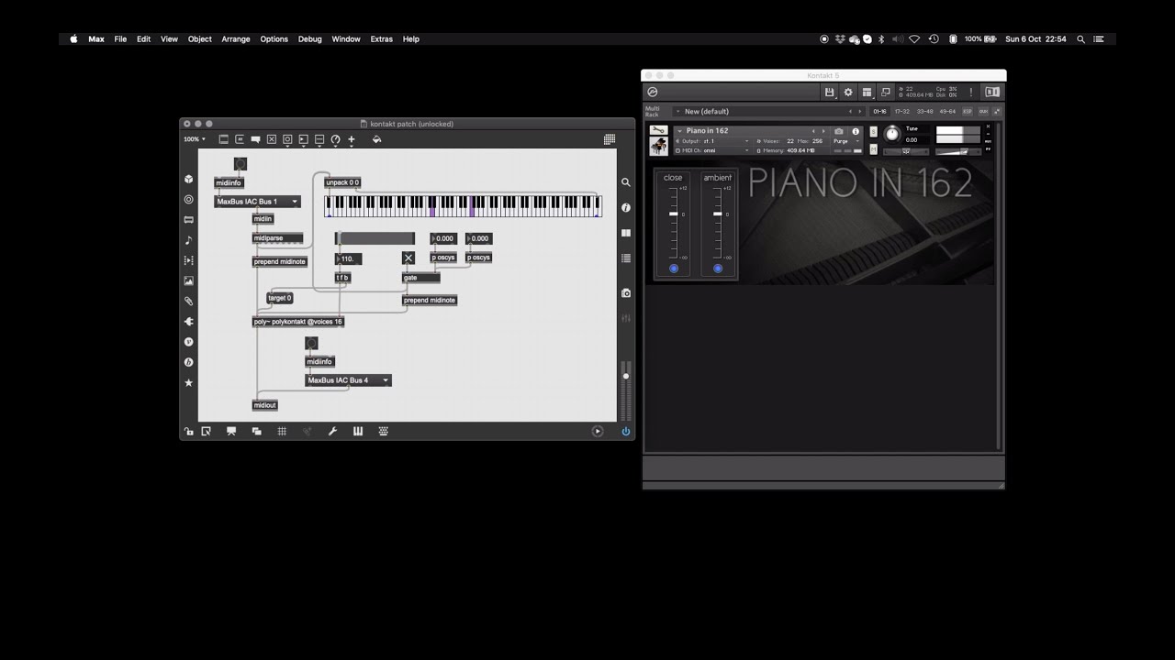
Task: Open the images browser in Max sidebar
Action: [x=188, y=280]
